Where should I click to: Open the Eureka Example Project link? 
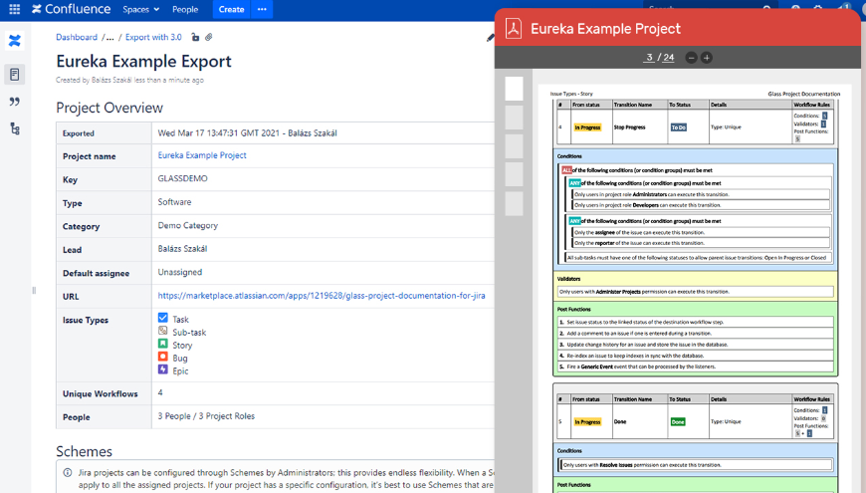202,155
